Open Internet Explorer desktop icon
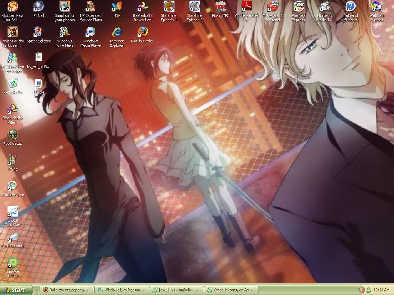394x295 pixels. tap(117, 37)
